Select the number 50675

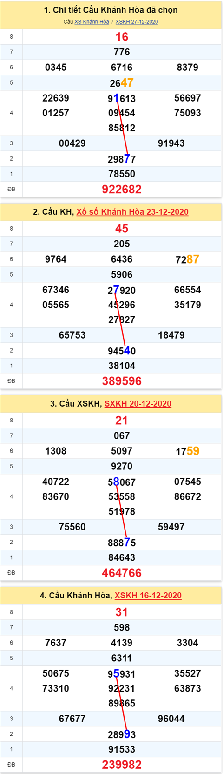coord(56,674)
